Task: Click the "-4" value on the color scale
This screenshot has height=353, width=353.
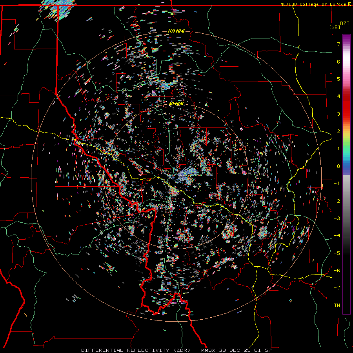Action: (x=337, y=236)
